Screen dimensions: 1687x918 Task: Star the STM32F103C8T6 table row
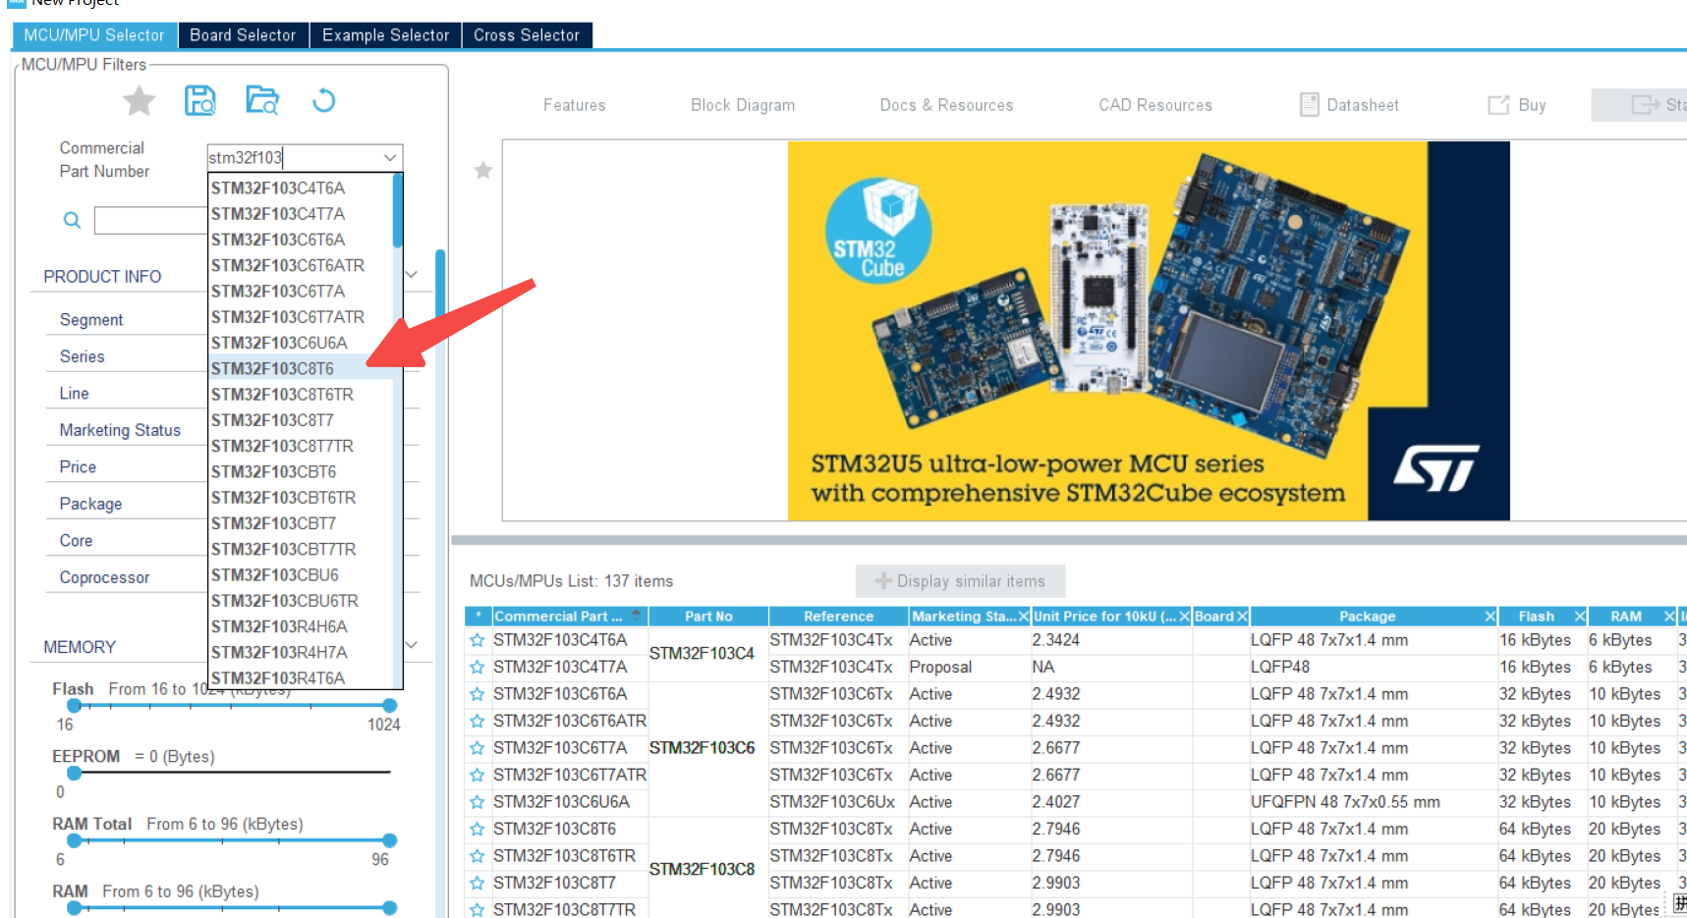(478, 830)
